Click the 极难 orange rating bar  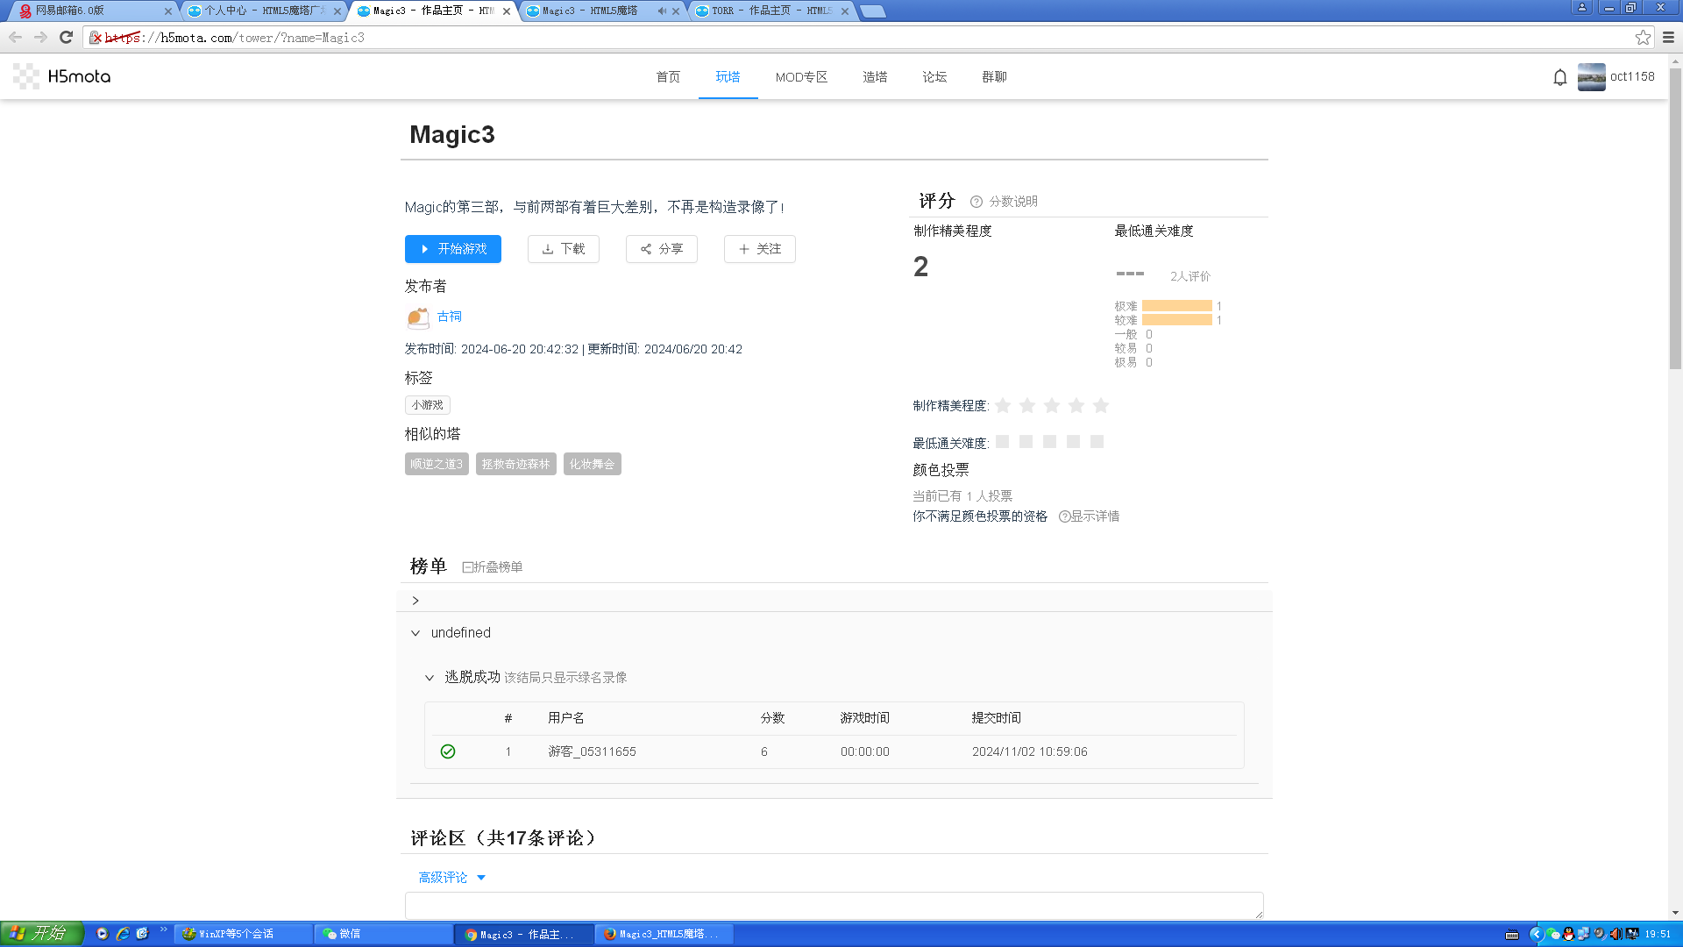(1176, 306)
